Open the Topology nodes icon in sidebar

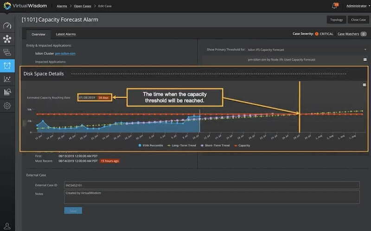(x=7, y=39)
